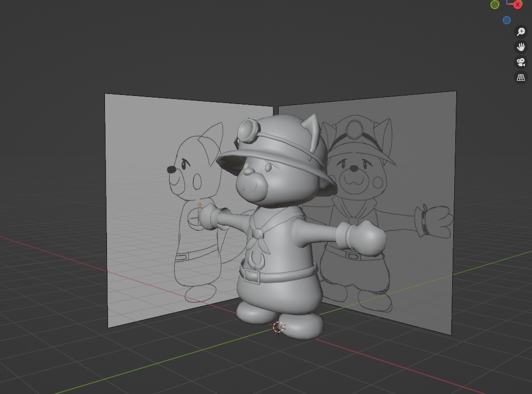
Task: Click the red X axis gizmo handle
Action: [517, 5]
